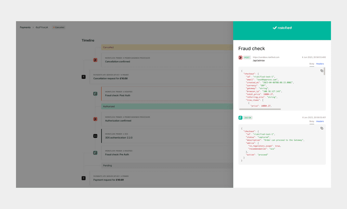Click the processor icon for Cancellation confirmed

pos(95,60)
